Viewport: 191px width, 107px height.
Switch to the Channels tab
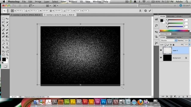pos(171,37)
